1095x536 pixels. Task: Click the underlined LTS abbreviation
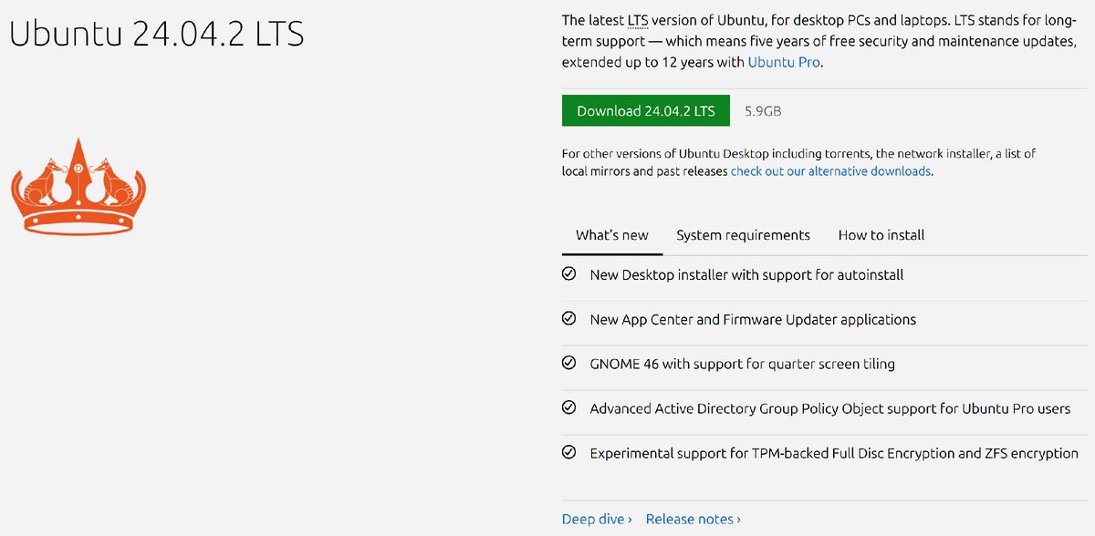tap(639, 20)
